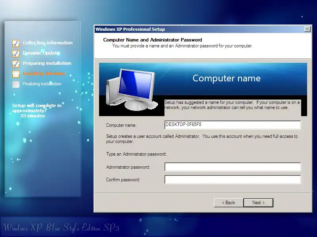
Task: Click the computer monitor icon in banner
Action: pos(132,90)
